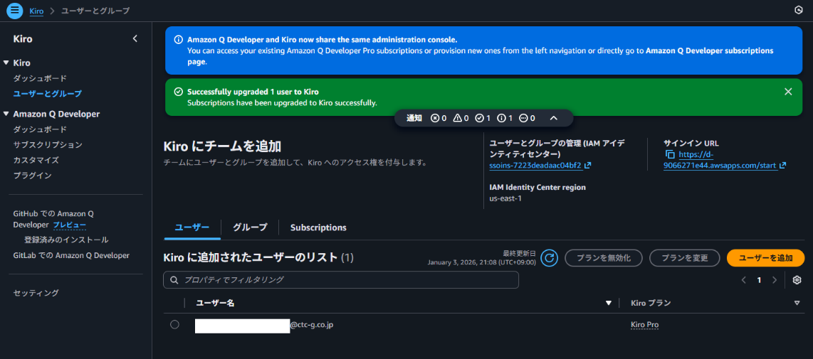
Task: Open ユーザーとグループ in sidebar
Action: tap(47, 94)
